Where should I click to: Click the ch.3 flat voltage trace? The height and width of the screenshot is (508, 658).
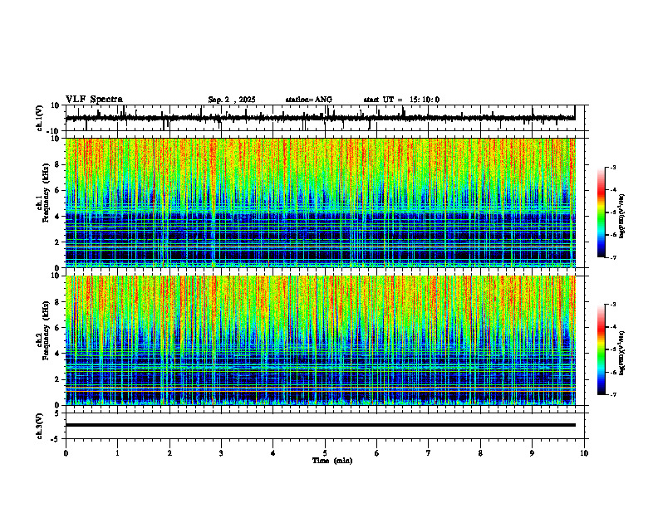pyautogui.click(x=320, y=425)
